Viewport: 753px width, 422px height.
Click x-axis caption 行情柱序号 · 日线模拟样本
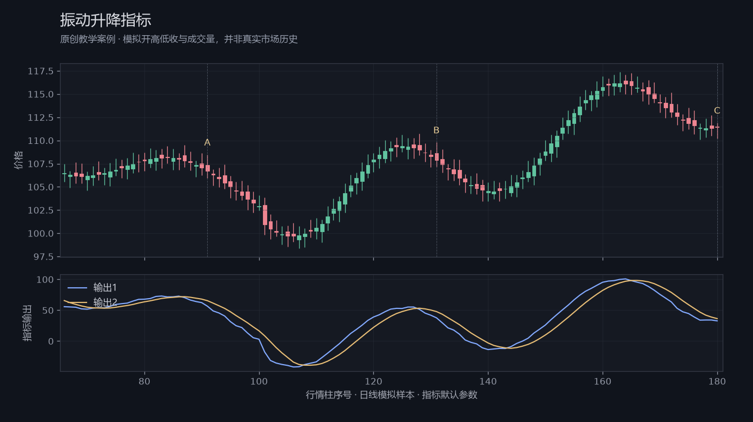(x=392, y=395)
